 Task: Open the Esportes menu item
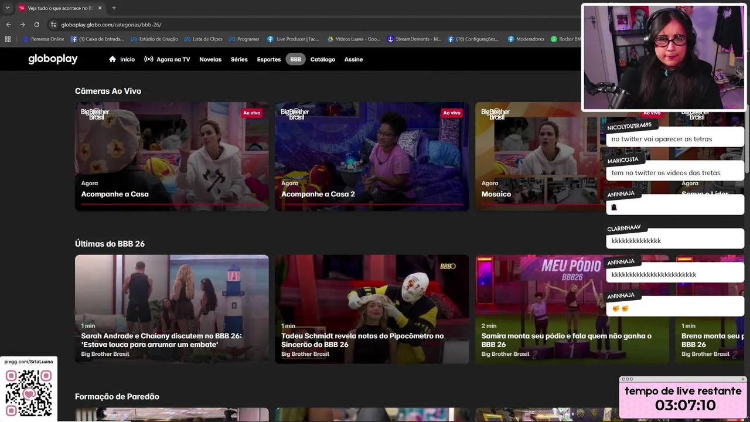[x=269, y=59]
